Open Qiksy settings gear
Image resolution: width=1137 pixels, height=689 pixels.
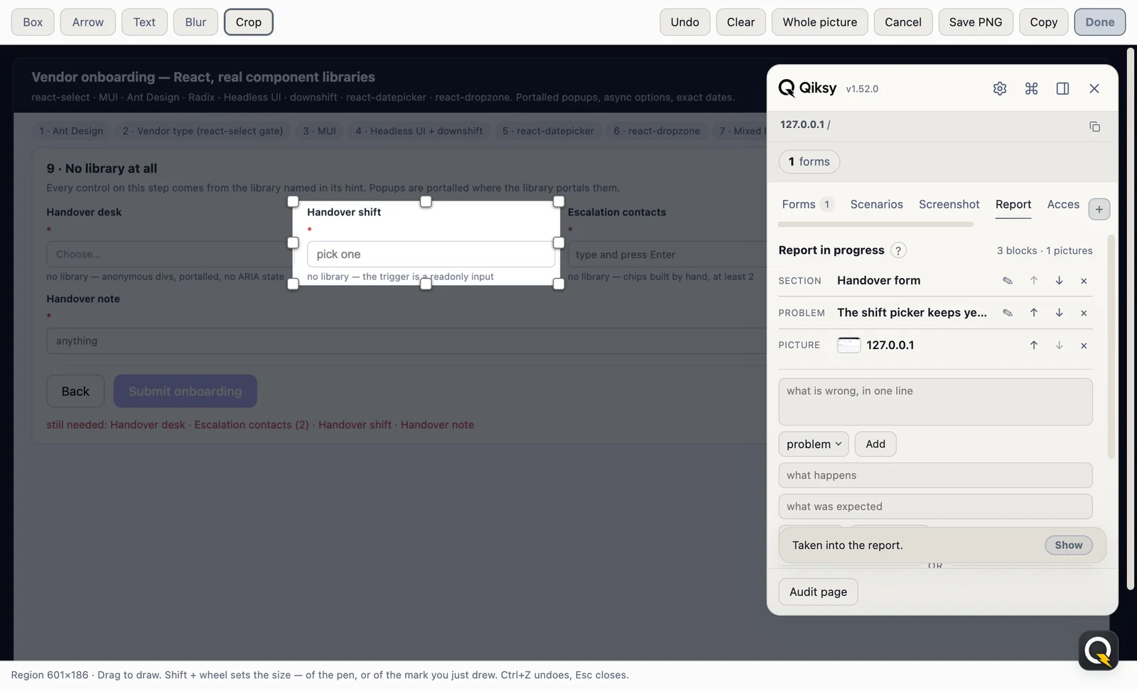999,88
